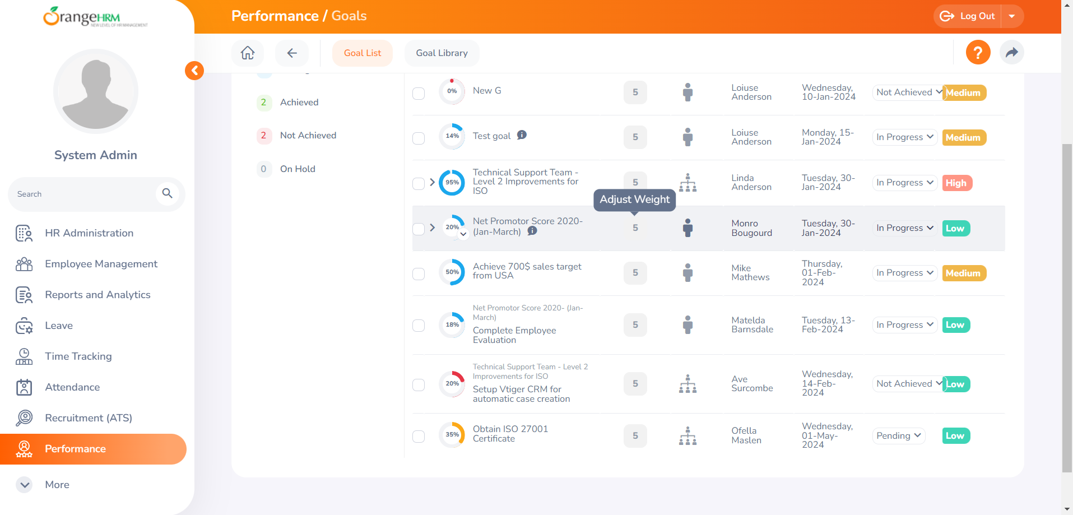Open the Pending status dropdown for Obtain ISO

(898, 435)
